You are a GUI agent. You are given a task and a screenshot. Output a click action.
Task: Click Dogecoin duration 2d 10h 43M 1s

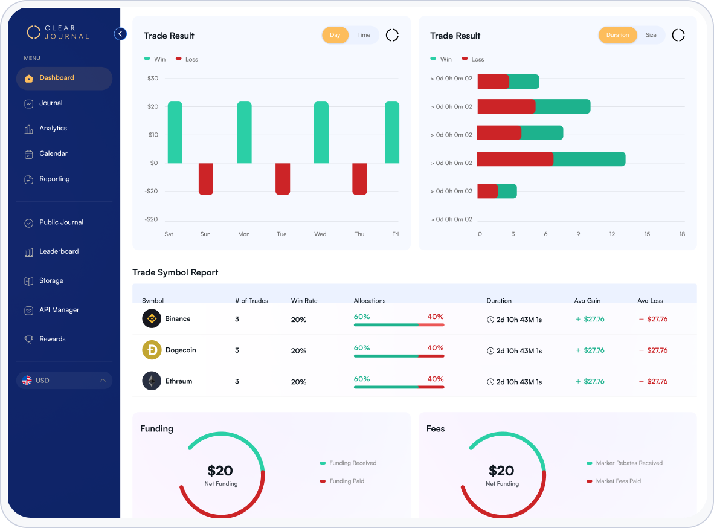click(x=519, y=351)
